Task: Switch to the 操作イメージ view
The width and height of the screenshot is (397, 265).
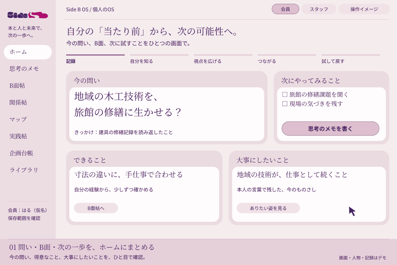Action: [x=364, y=9]
